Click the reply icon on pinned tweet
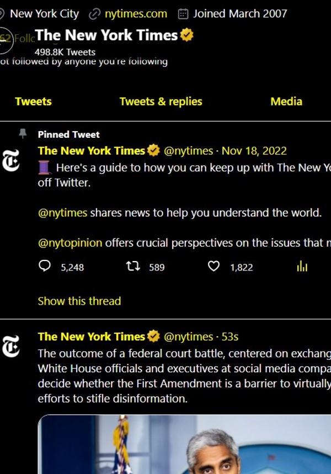 coord(45,267)
